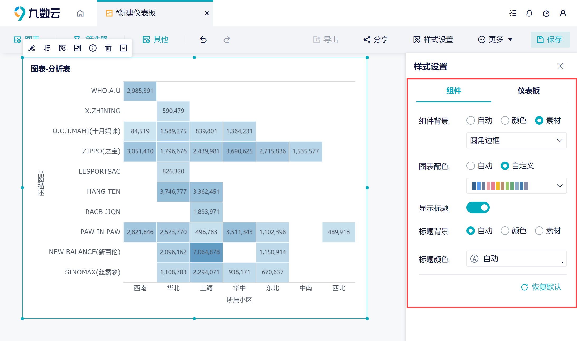Click the sort icon in floating toolbar
Viewport: 577px width, 341px height.
[x=47, y=48]
